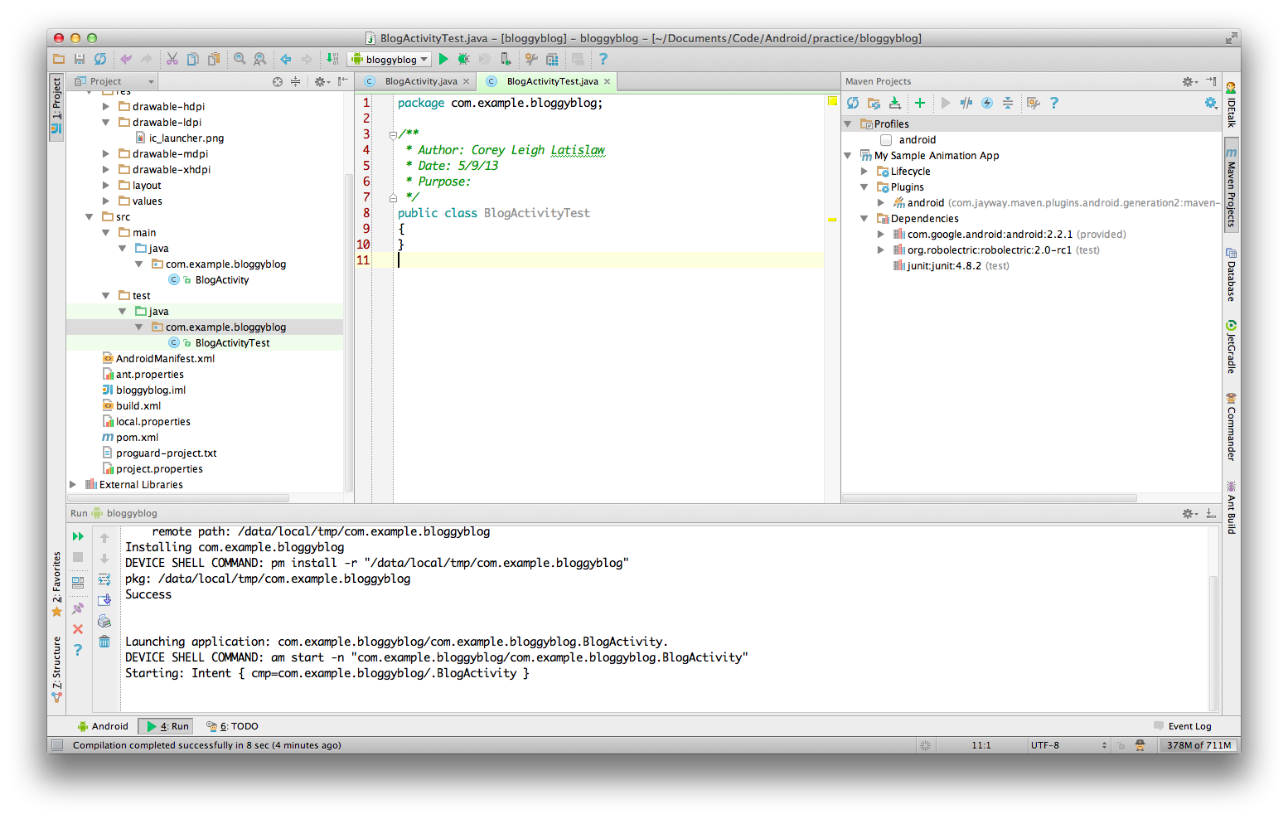Click the Open folder toolbar icon

point(59,59)
